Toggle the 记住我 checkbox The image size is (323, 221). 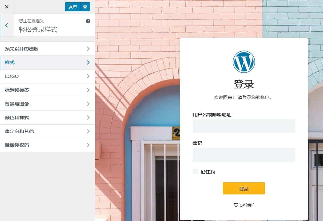click(195, 171)
